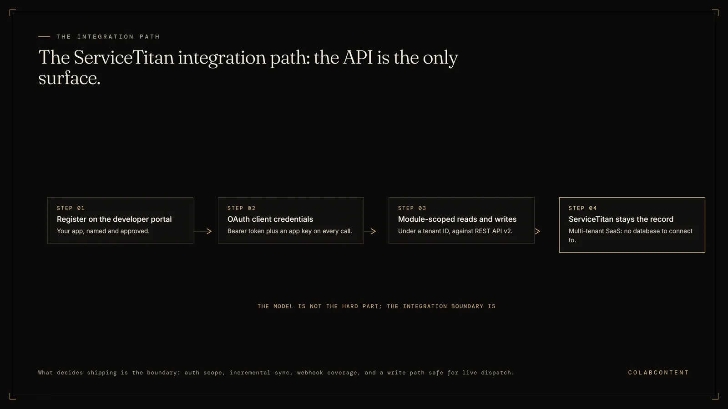Click 'Multi-tenant SaaS: no database' description
The height and width of the screenshot is (409, 728).
pos(631,235)
